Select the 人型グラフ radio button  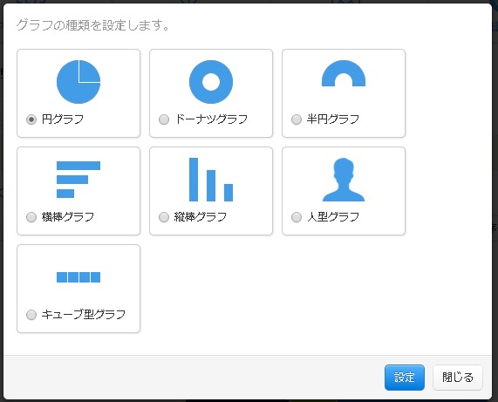[297, 217]
